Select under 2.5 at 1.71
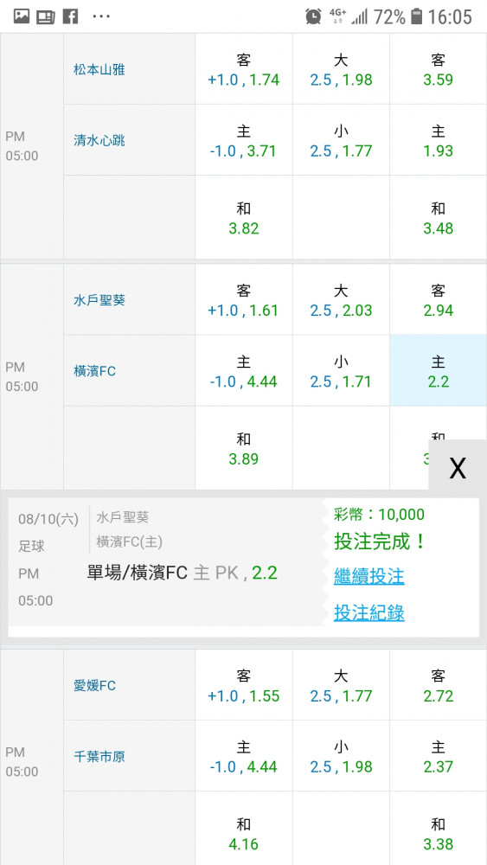The height and width of the screenshot is (865, 487). pyautogui.click(x=341, y=371)
